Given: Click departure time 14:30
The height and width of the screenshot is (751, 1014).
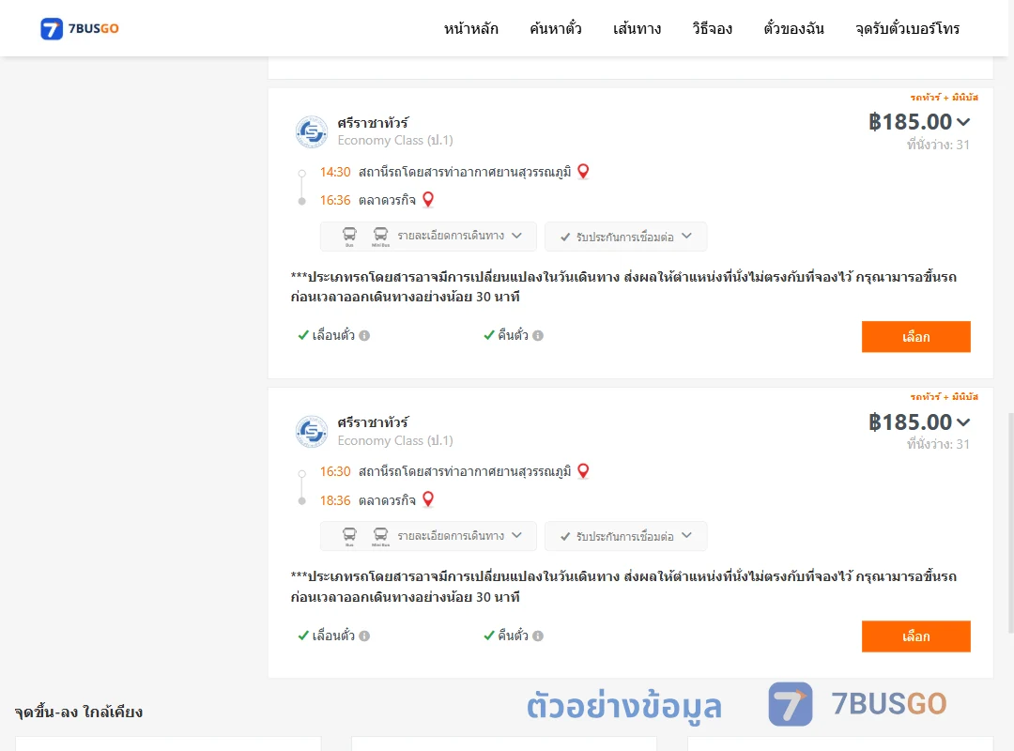Looking at the screenshot, I should coord(335,172).
